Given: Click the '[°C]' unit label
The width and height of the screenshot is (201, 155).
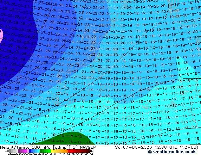Looking at the screenshot, I should 73,147.
